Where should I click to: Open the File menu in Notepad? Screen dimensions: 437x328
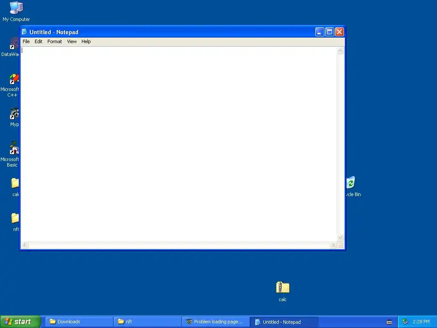[26, 41]
